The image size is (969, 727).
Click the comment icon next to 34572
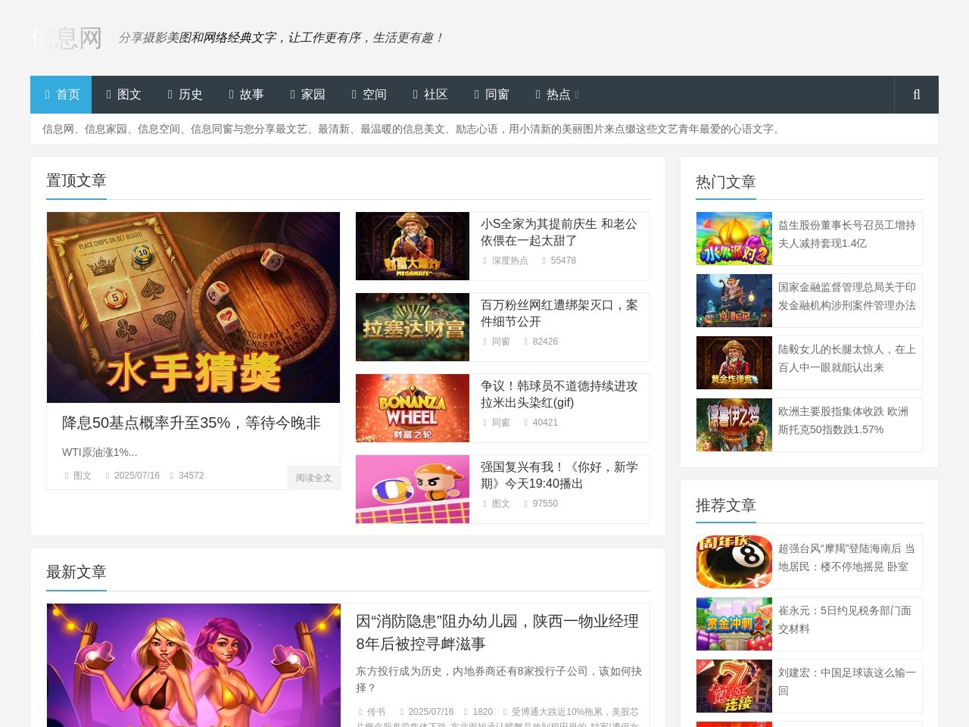[171, 476]
